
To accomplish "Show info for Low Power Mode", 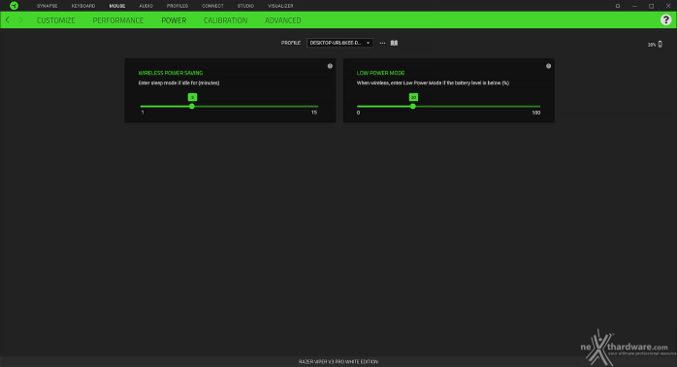I will pos(548,66).
